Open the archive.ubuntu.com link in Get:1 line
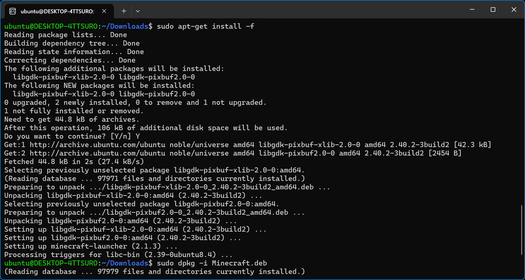 pyautogui.click(x=97, y=145)
